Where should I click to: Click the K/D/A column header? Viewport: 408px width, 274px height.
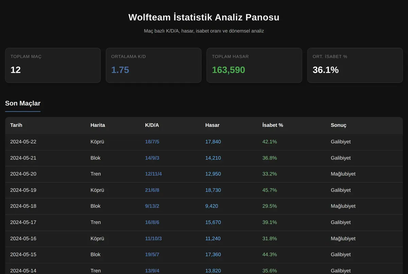152,125
